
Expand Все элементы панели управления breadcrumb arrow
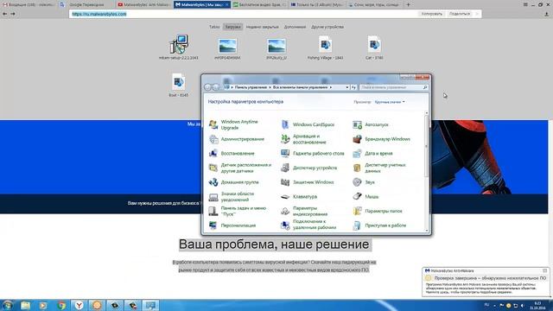[330, 87]
